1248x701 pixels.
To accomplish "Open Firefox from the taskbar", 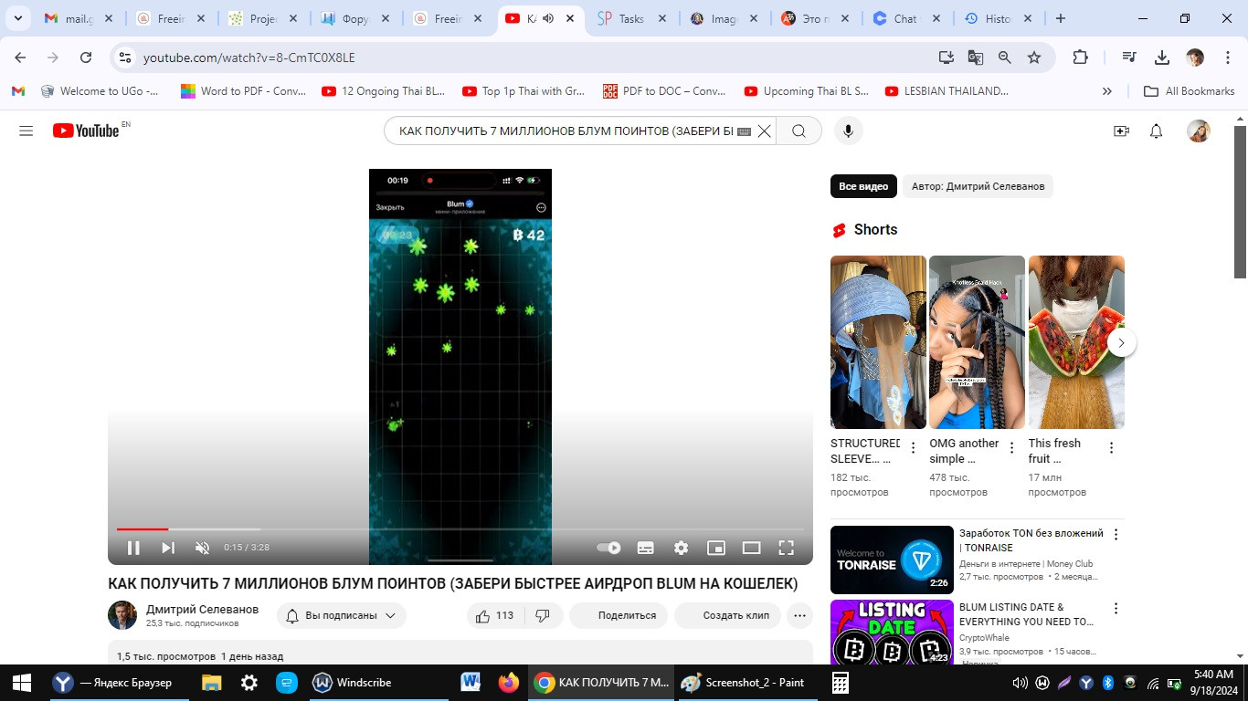I will coord(509,683).
